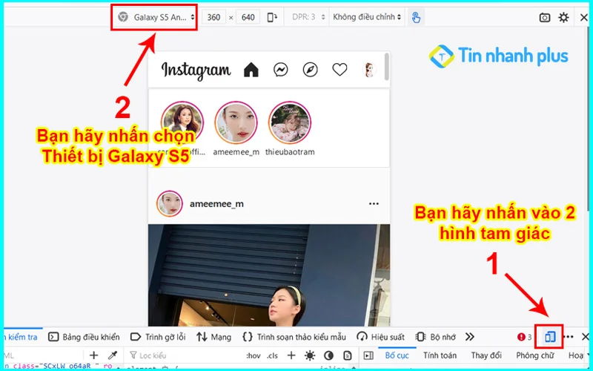Switch to the Phông chữ fonts tab
The image size is (593, 371).
click(x=534, y=355)
